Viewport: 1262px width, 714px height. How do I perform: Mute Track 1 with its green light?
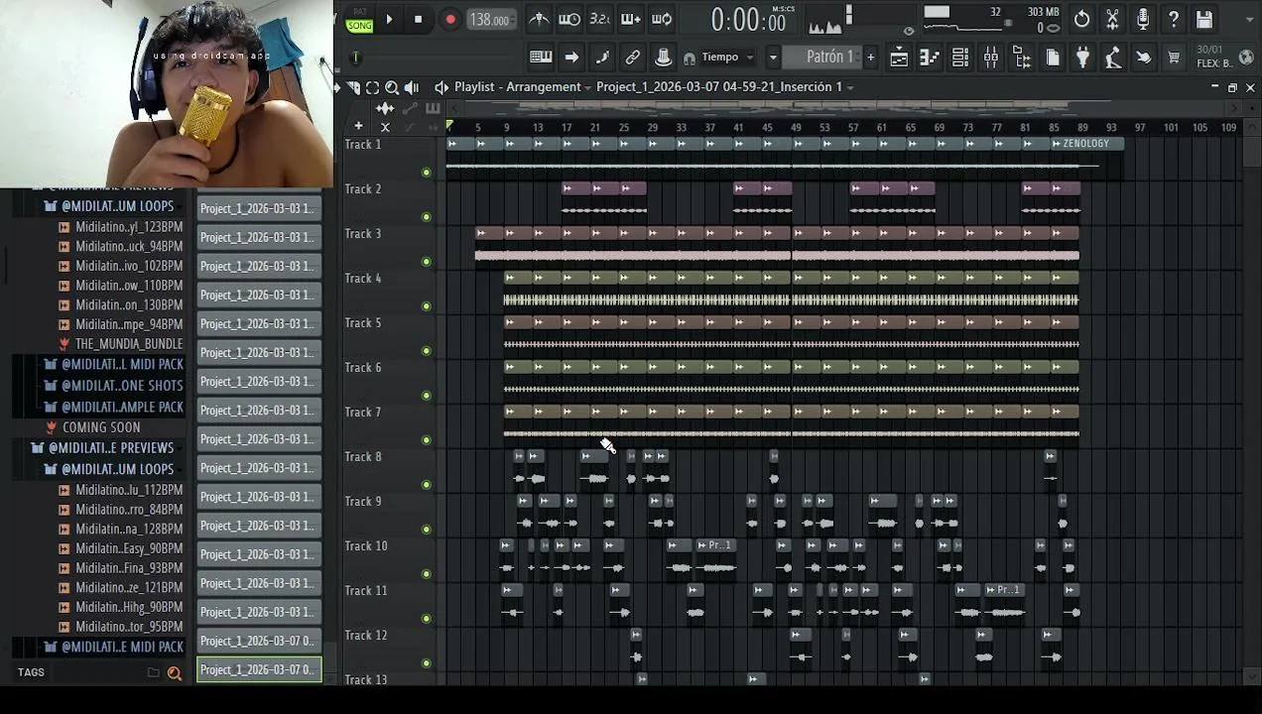pos(427,173)
